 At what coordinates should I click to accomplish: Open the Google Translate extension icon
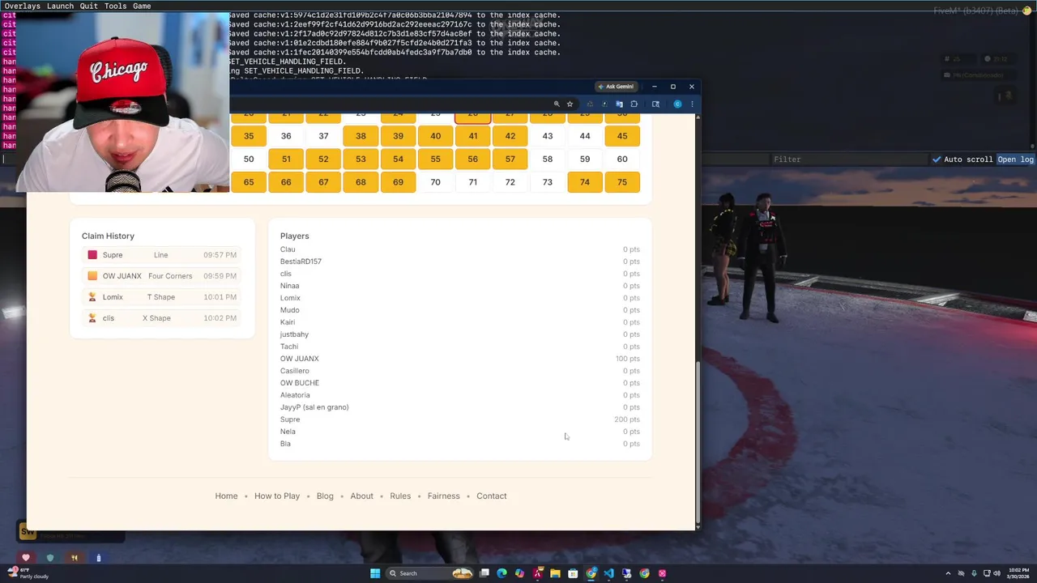click(x=619, y=104)
